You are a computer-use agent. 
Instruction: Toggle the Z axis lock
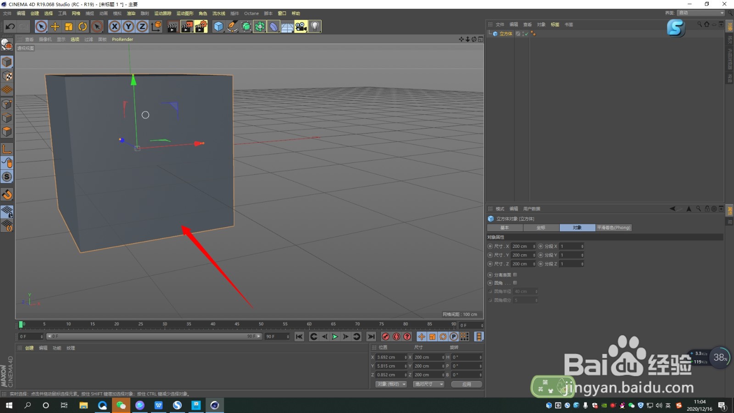coord(142,27)
